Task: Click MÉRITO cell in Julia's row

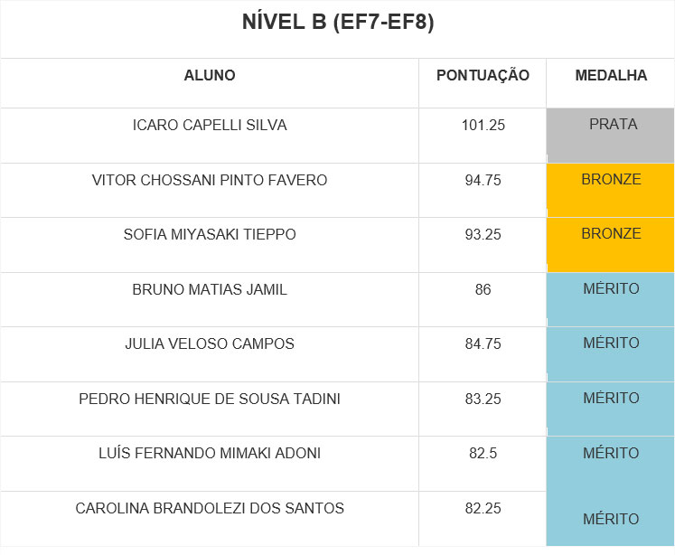Action: click(611, 353)
